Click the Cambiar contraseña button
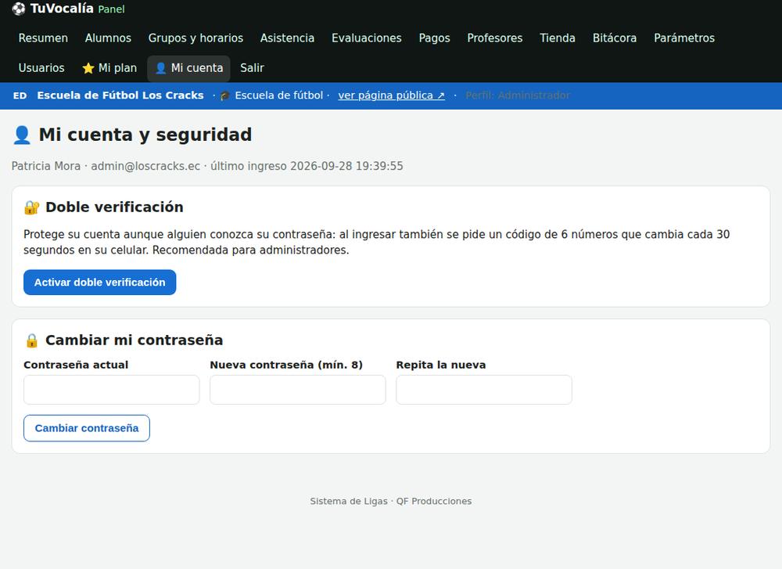Screen dimensions: 782x569 point(87,428)
